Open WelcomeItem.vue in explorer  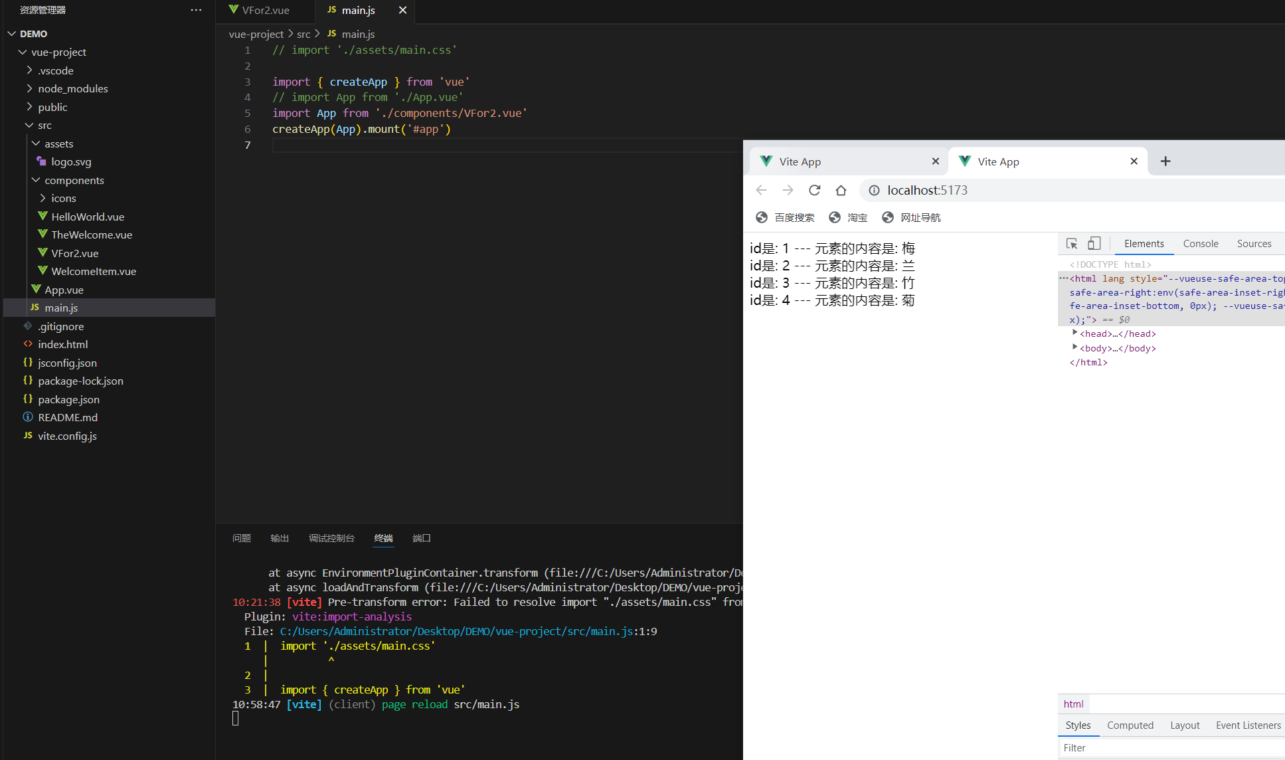94,271
